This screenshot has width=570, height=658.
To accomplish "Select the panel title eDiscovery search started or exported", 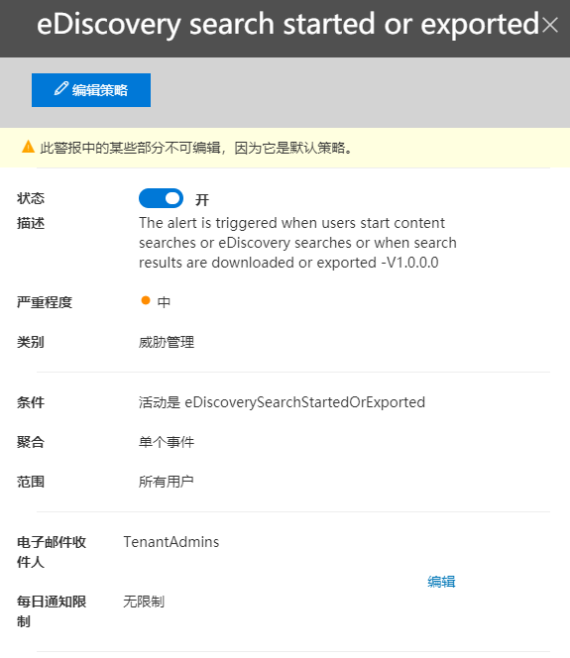I will 287,25.
